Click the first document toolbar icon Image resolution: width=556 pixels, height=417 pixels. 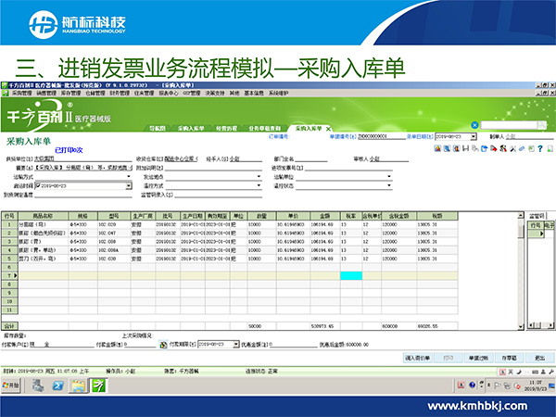(437, 148)
